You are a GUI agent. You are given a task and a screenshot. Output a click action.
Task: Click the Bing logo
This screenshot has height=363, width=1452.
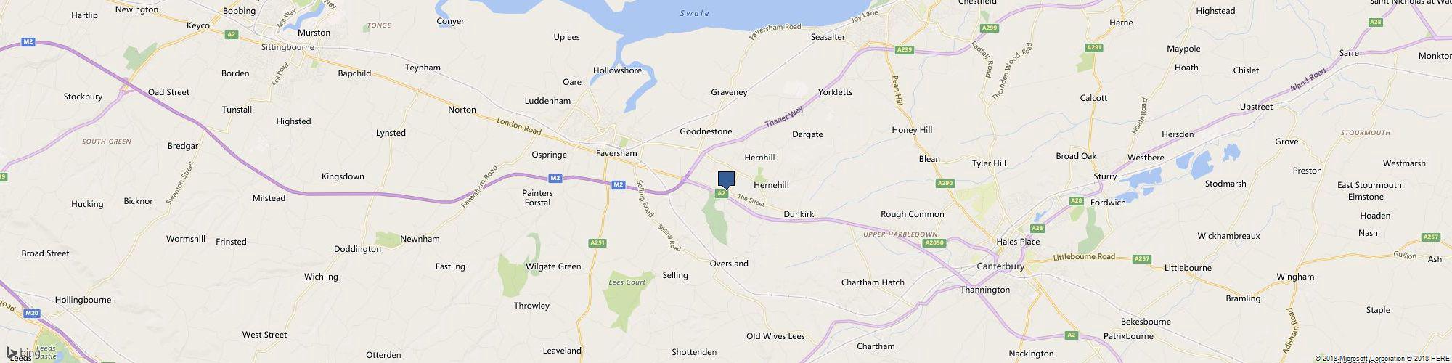pyautogui.click(x=18, y=353)
